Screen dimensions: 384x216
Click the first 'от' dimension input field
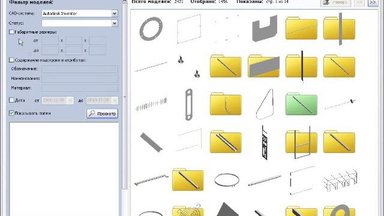click(x=50, y=41)
